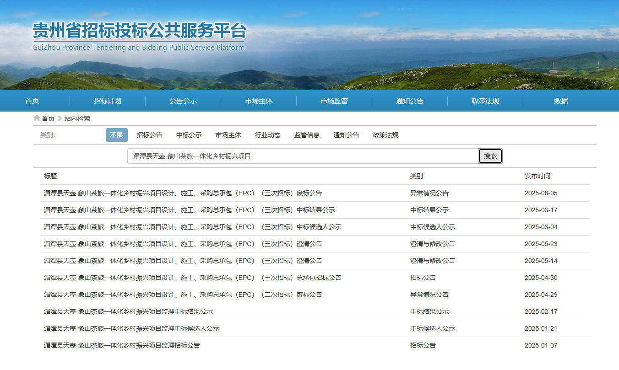
Task: Open 澄清公告 result dated 2025-05-23
Action: click(183, 244)
